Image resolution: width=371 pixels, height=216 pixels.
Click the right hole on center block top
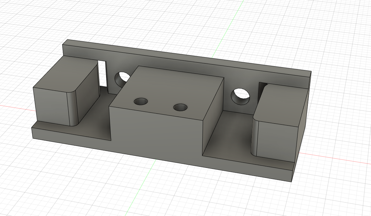click(x=180, y=108)
